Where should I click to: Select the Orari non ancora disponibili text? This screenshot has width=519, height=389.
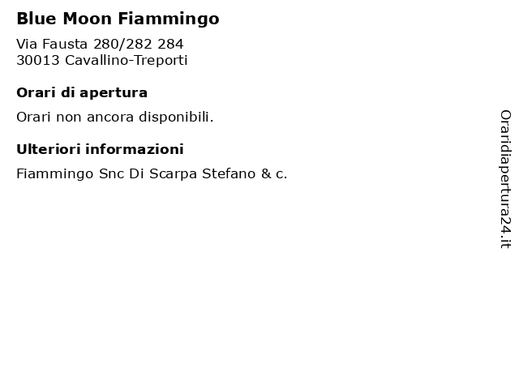115,117
